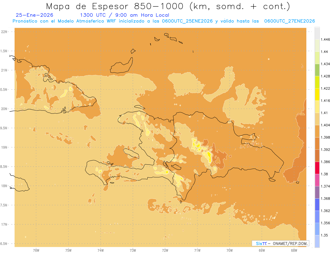Click the '21N' latitude axis label
The width and height of the screenshot is (330, 254).
[5, 70]
